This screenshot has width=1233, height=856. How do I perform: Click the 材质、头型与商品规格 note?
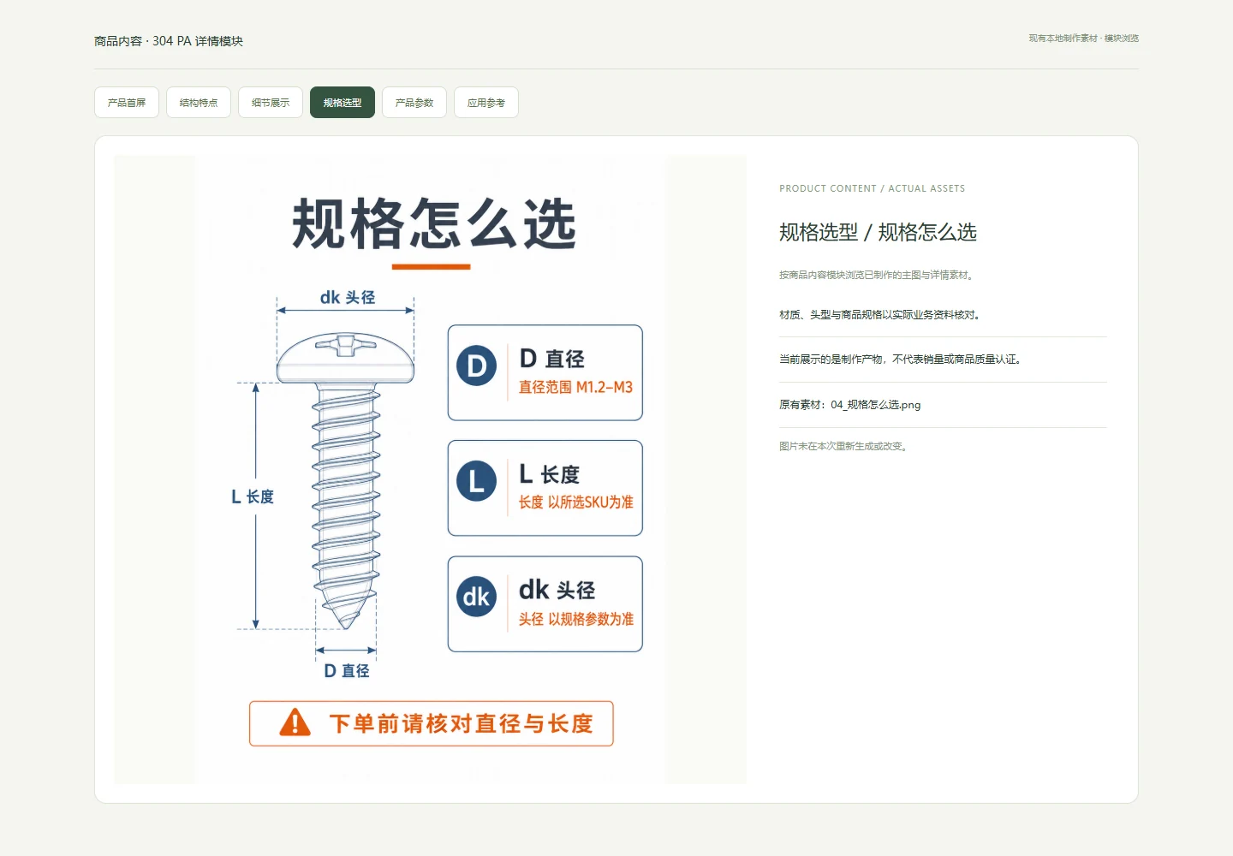(x=881, y=315)
